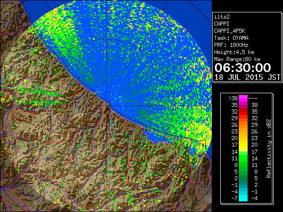
Task: Click the '-7' legend value
Action: [x=234, y=198]
